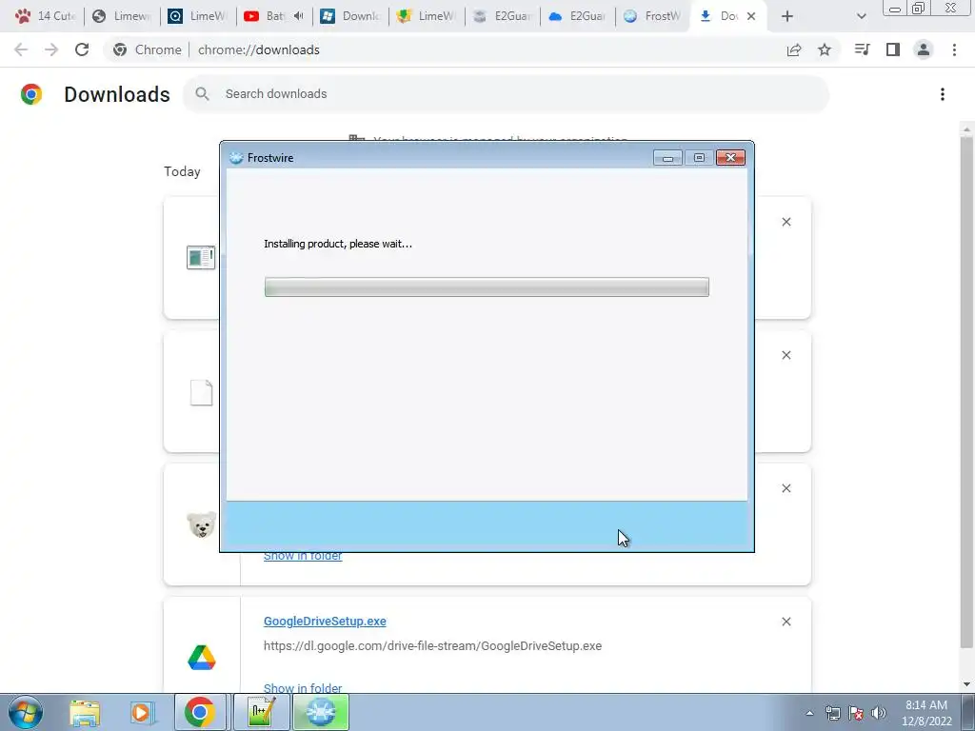Share this page icon

point(794,49)
